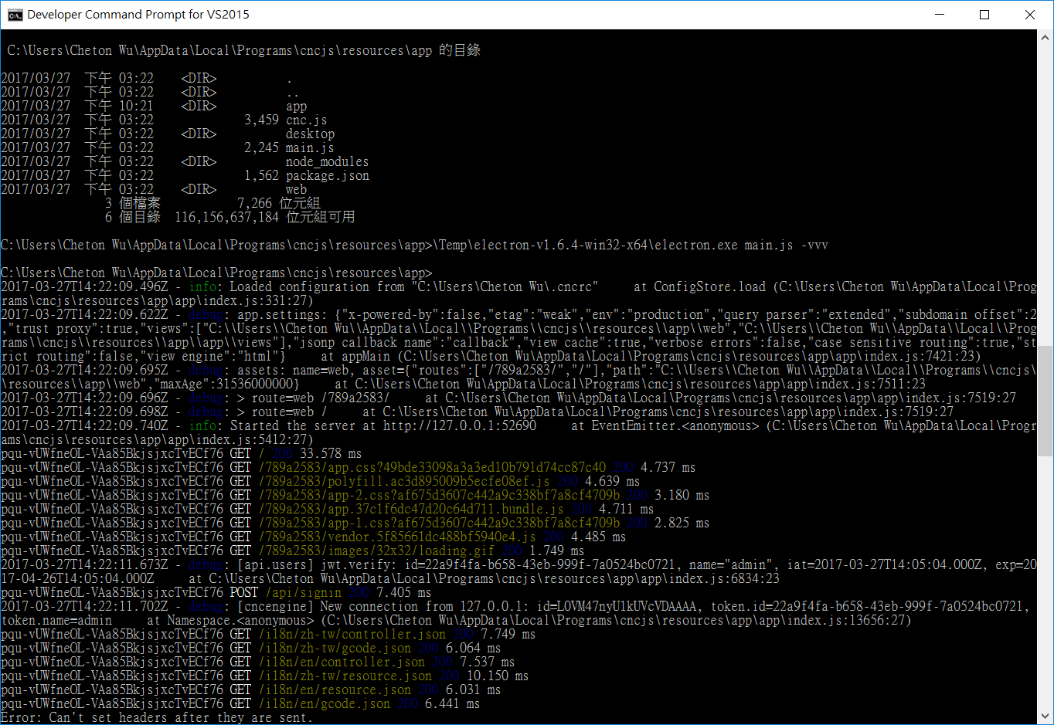This screenshot has width=1054, height=725.
Task: Click the server URL http://127.0.0.1:52690
Action: (x=460, y=425)
